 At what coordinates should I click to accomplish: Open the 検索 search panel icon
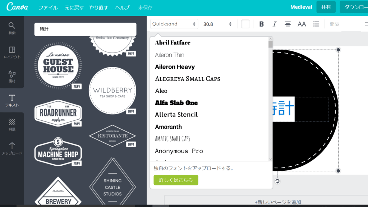coord(12,28)
